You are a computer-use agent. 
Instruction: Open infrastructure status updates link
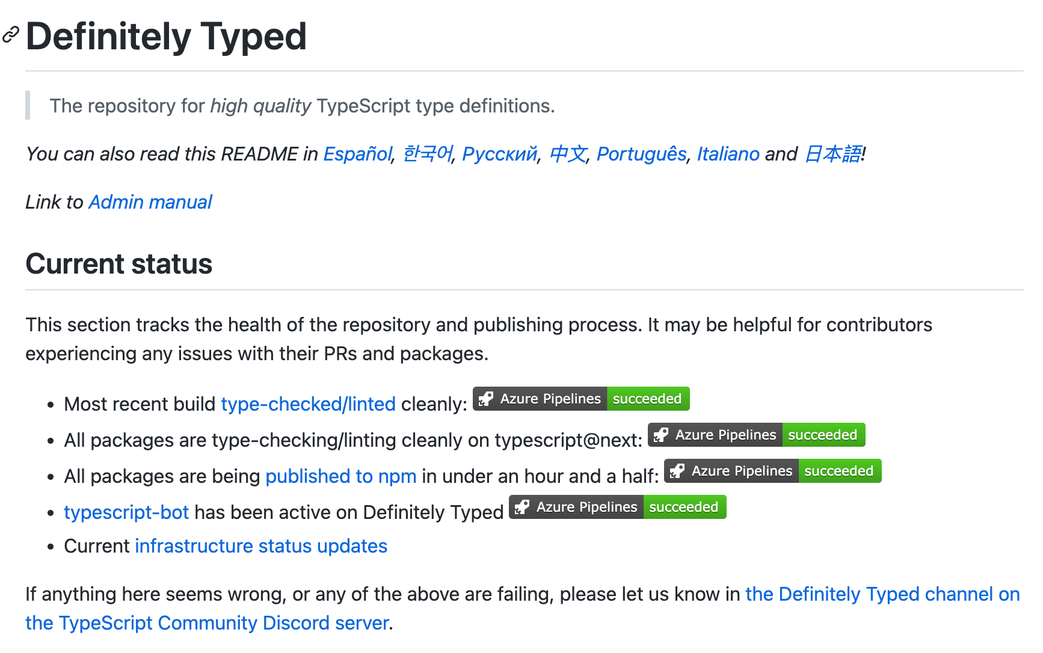(261, 546)
